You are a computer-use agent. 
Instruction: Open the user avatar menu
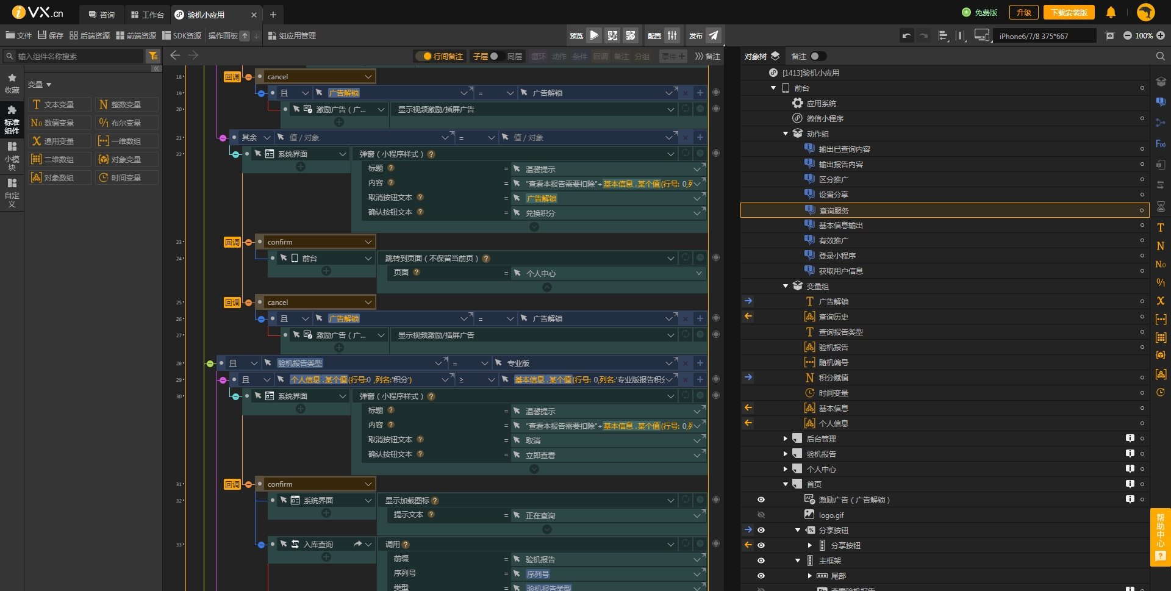(x=1146, y=12)
